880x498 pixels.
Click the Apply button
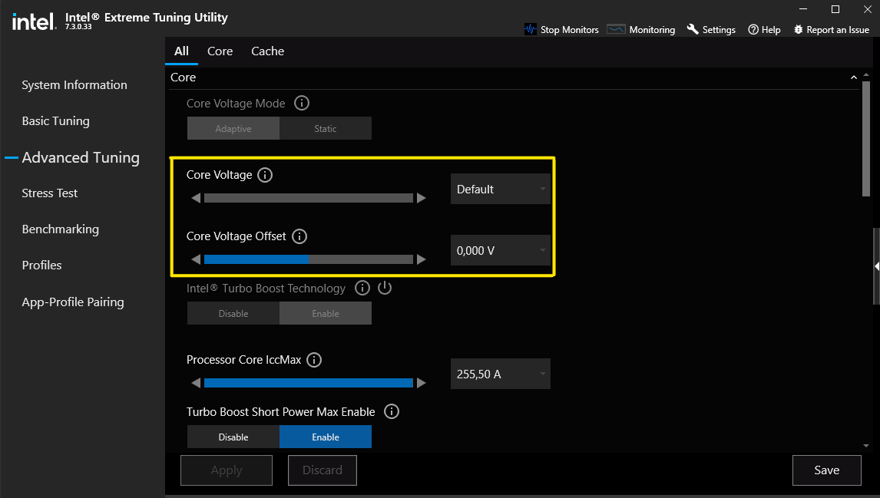(227, 470)
